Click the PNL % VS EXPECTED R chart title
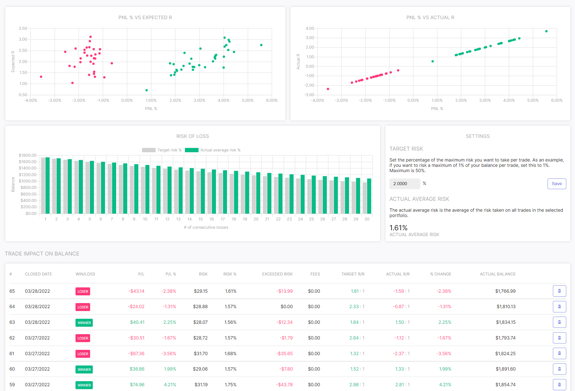 145,18
